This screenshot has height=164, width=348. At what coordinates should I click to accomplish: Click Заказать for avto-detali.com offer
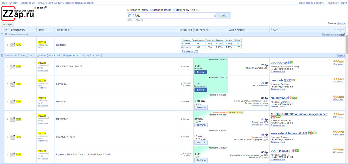[x=201, y=143]
